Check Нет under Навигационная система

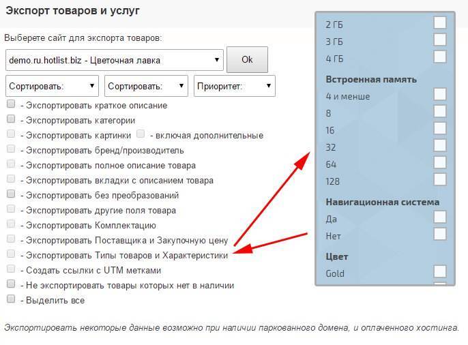[x=440, y=235]
